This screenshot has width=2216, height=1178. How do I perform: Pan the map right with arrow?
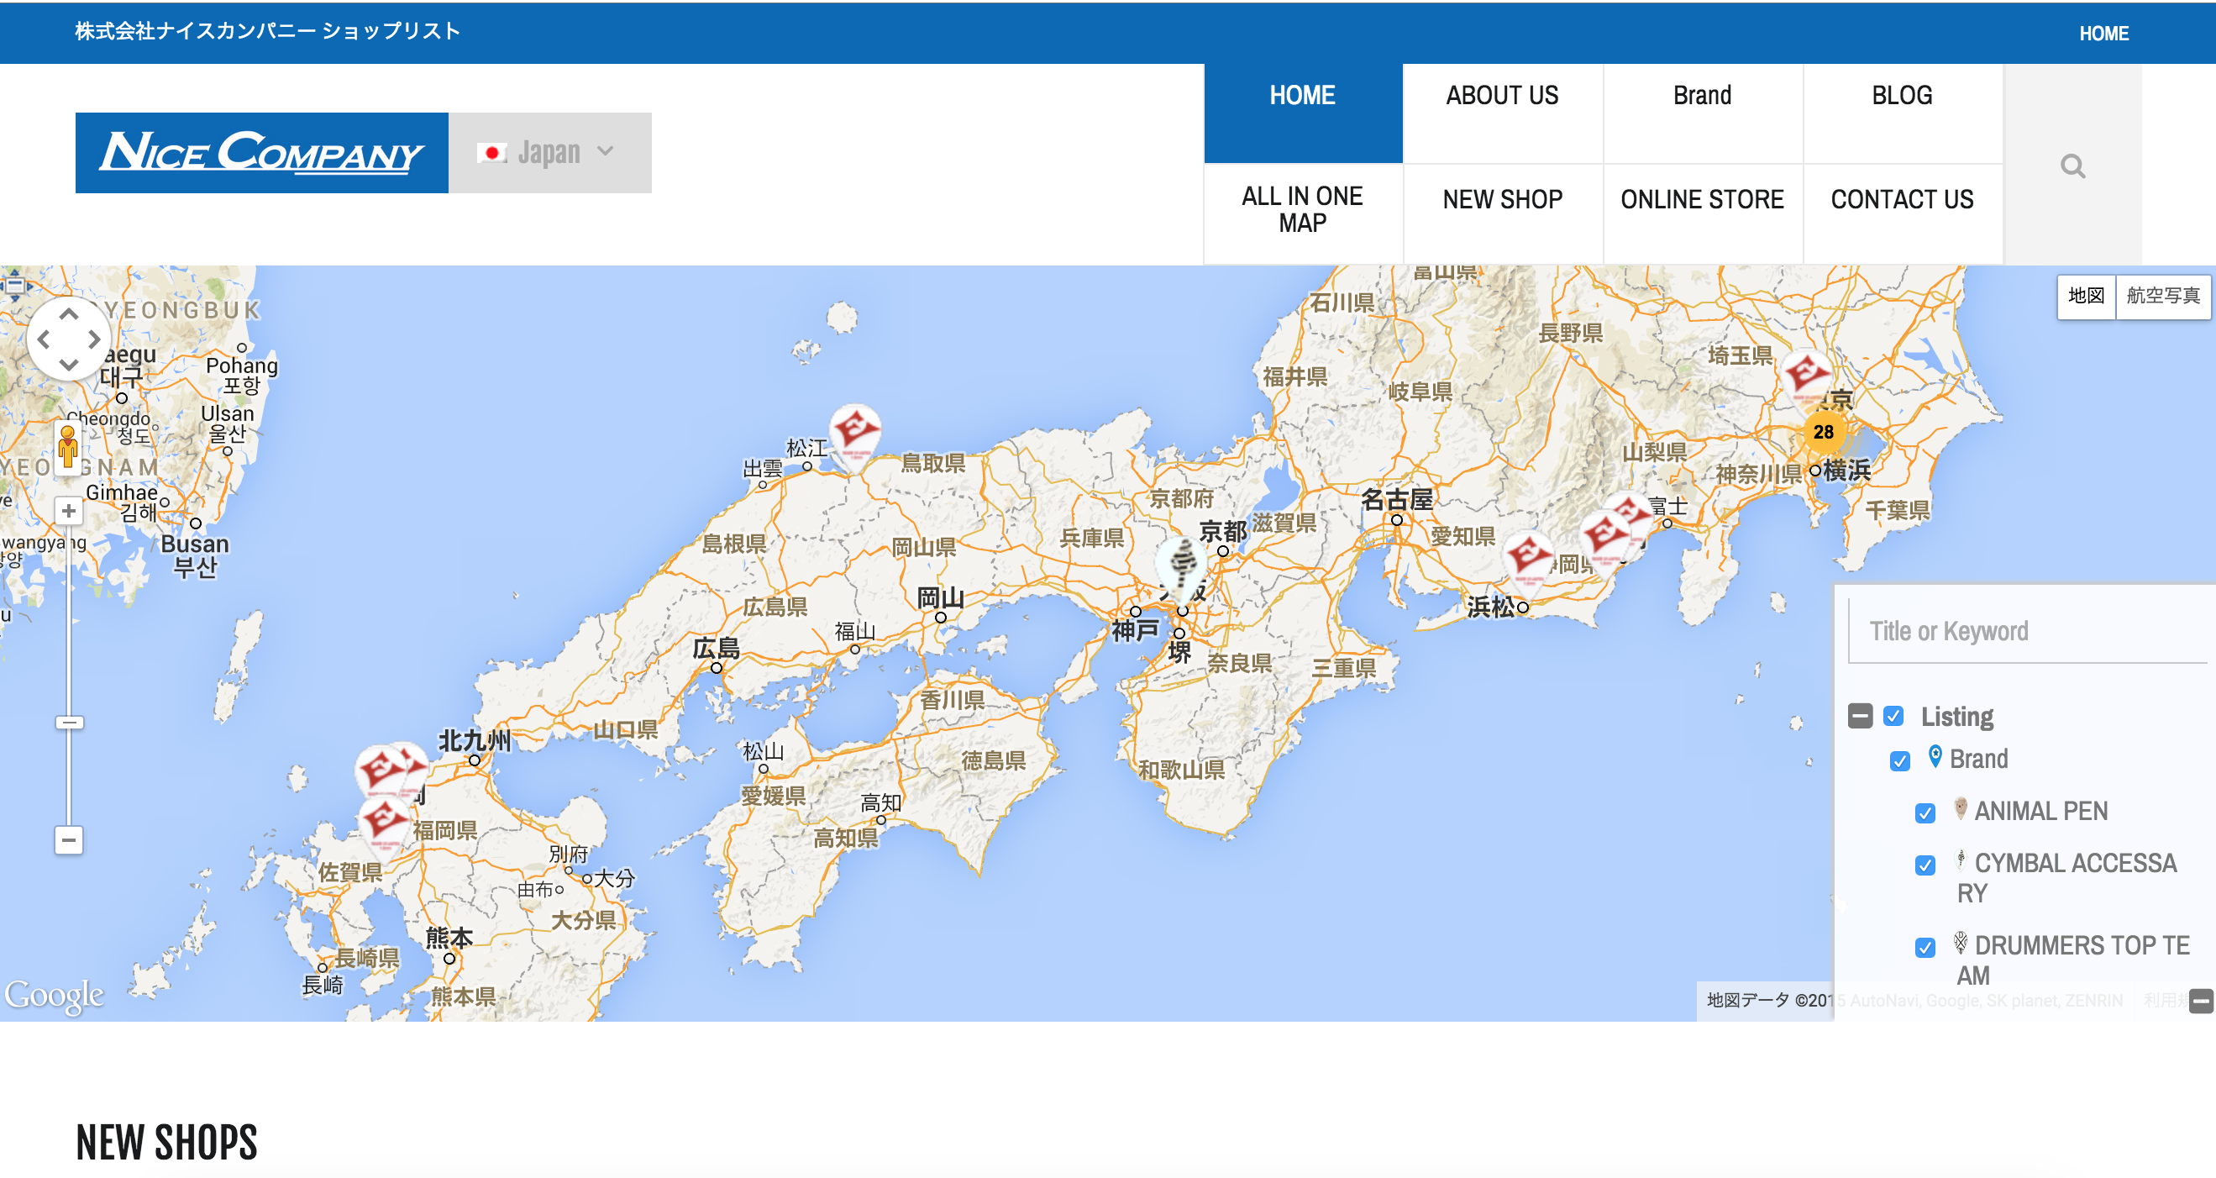tap(95, 340)
